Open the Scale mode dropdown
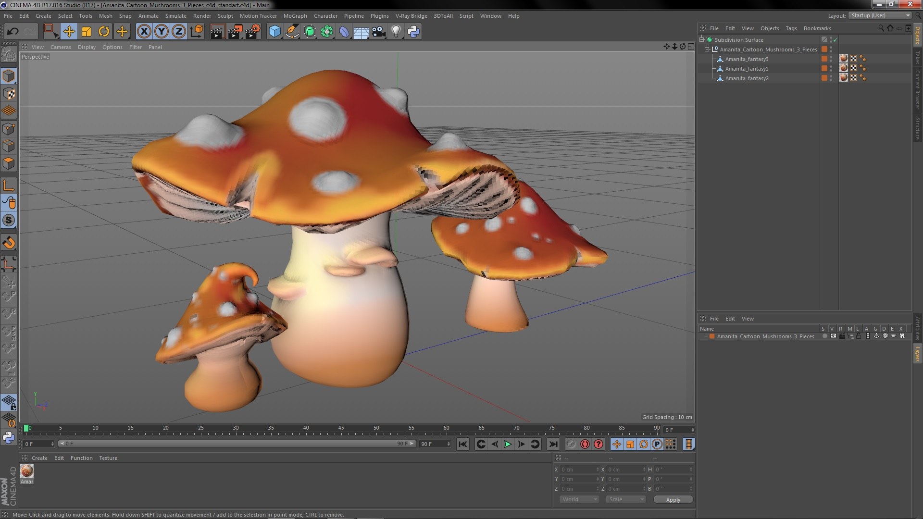 click(x=625, y=499)
